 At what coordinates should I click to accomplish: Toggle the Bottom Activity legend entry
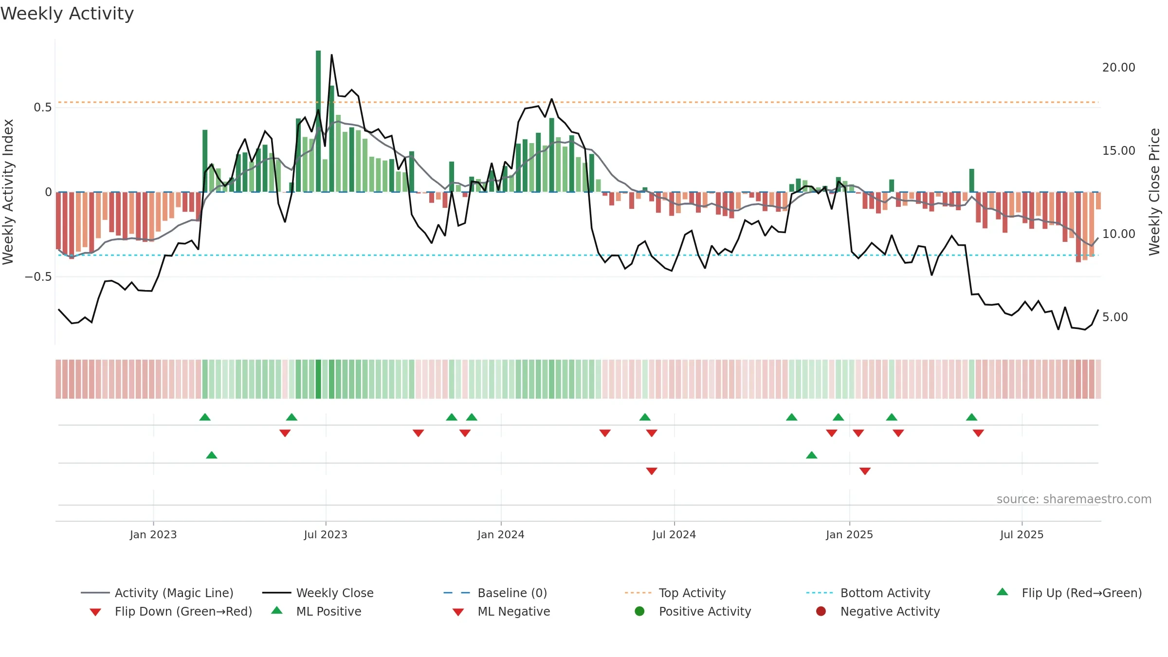coord(868,593)
